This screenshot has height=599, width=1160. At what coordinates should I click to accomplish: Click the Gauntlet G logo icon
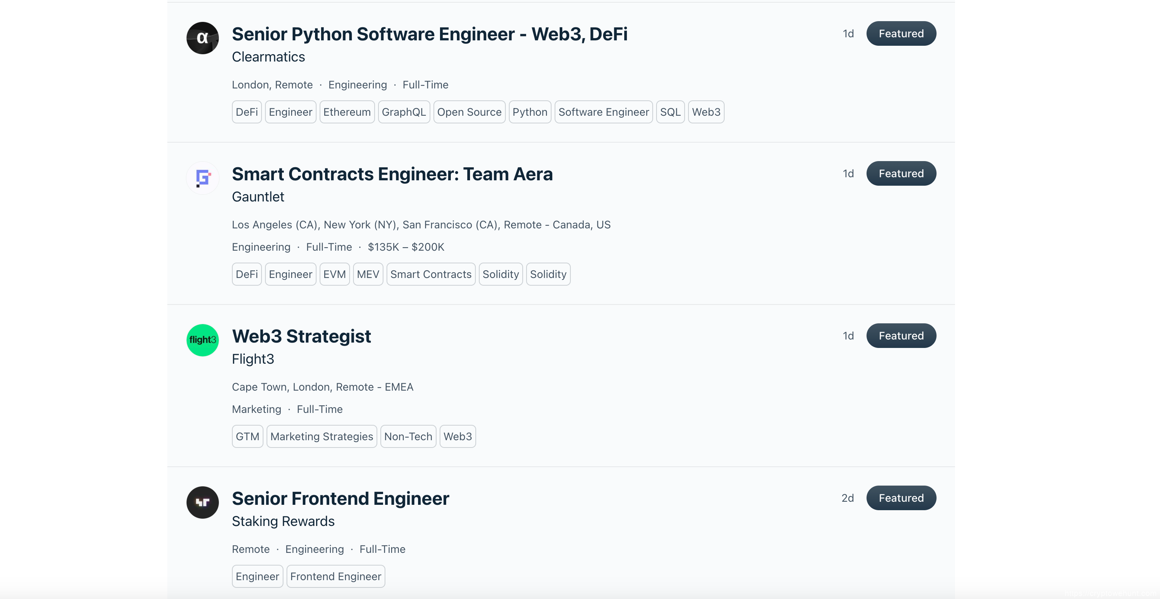coord(202,178)
